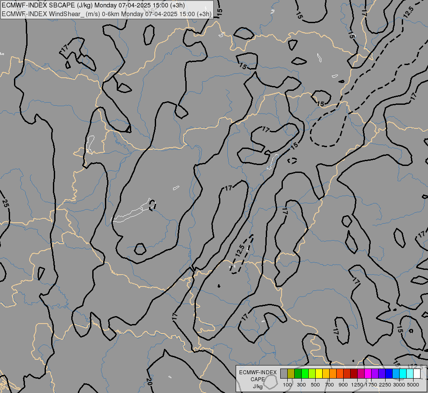428x393 pixels.
Task: Click the dark green legend swatch
Action: pyautogui.click(x=298, y=374)
